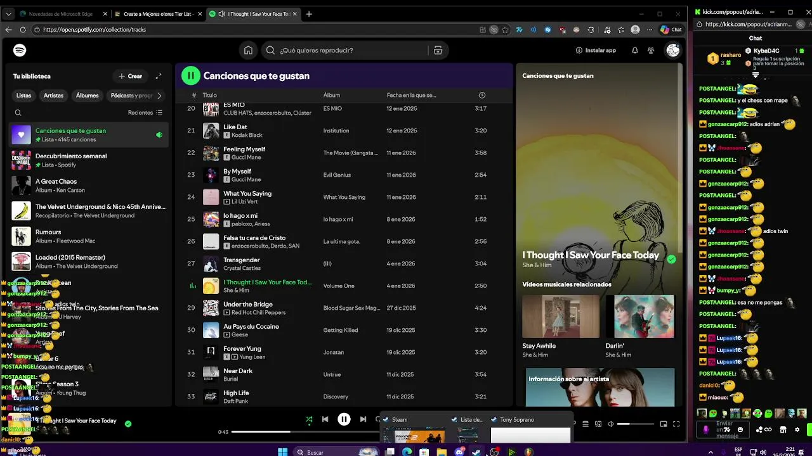Open the Spotify Browse (Explorar) icon
This screenshot has height=456, width=812.
pos(438,51)
